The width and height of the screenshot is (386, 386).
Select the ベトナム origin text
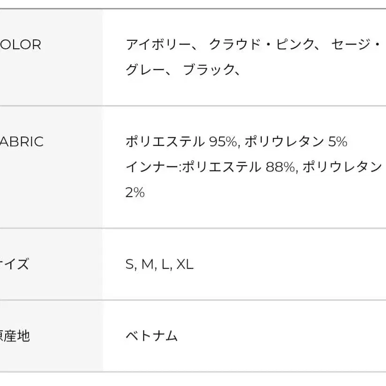coord(151,336)
